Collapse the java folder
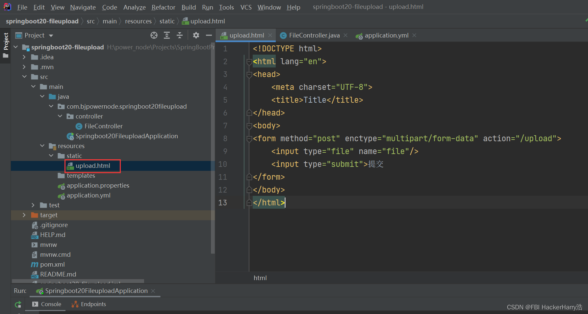Screen dimensions: 588x314 (x=42, y=96)
